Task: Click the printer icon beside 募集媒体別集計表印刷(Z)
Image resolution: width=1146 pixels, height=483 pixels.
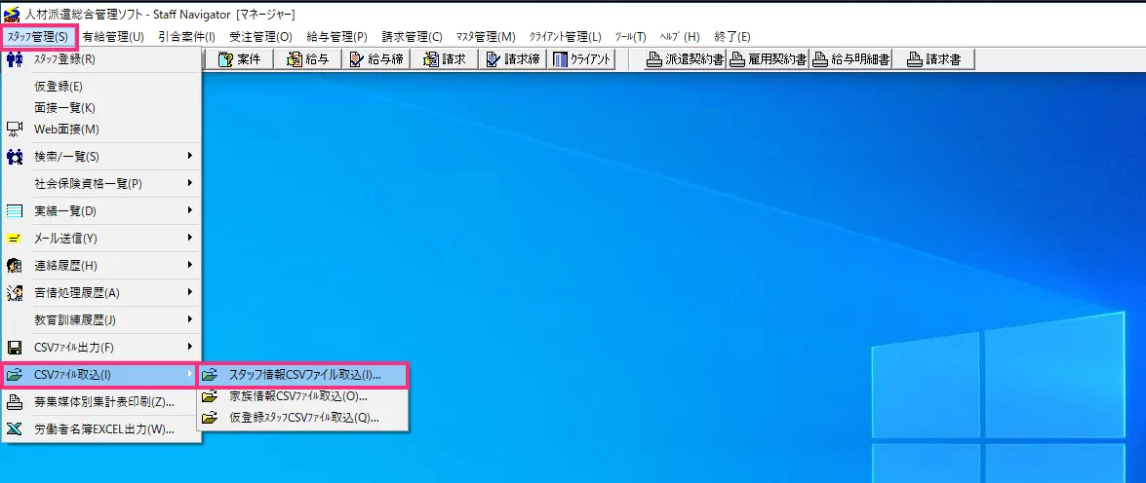Action: pos(14,402)
